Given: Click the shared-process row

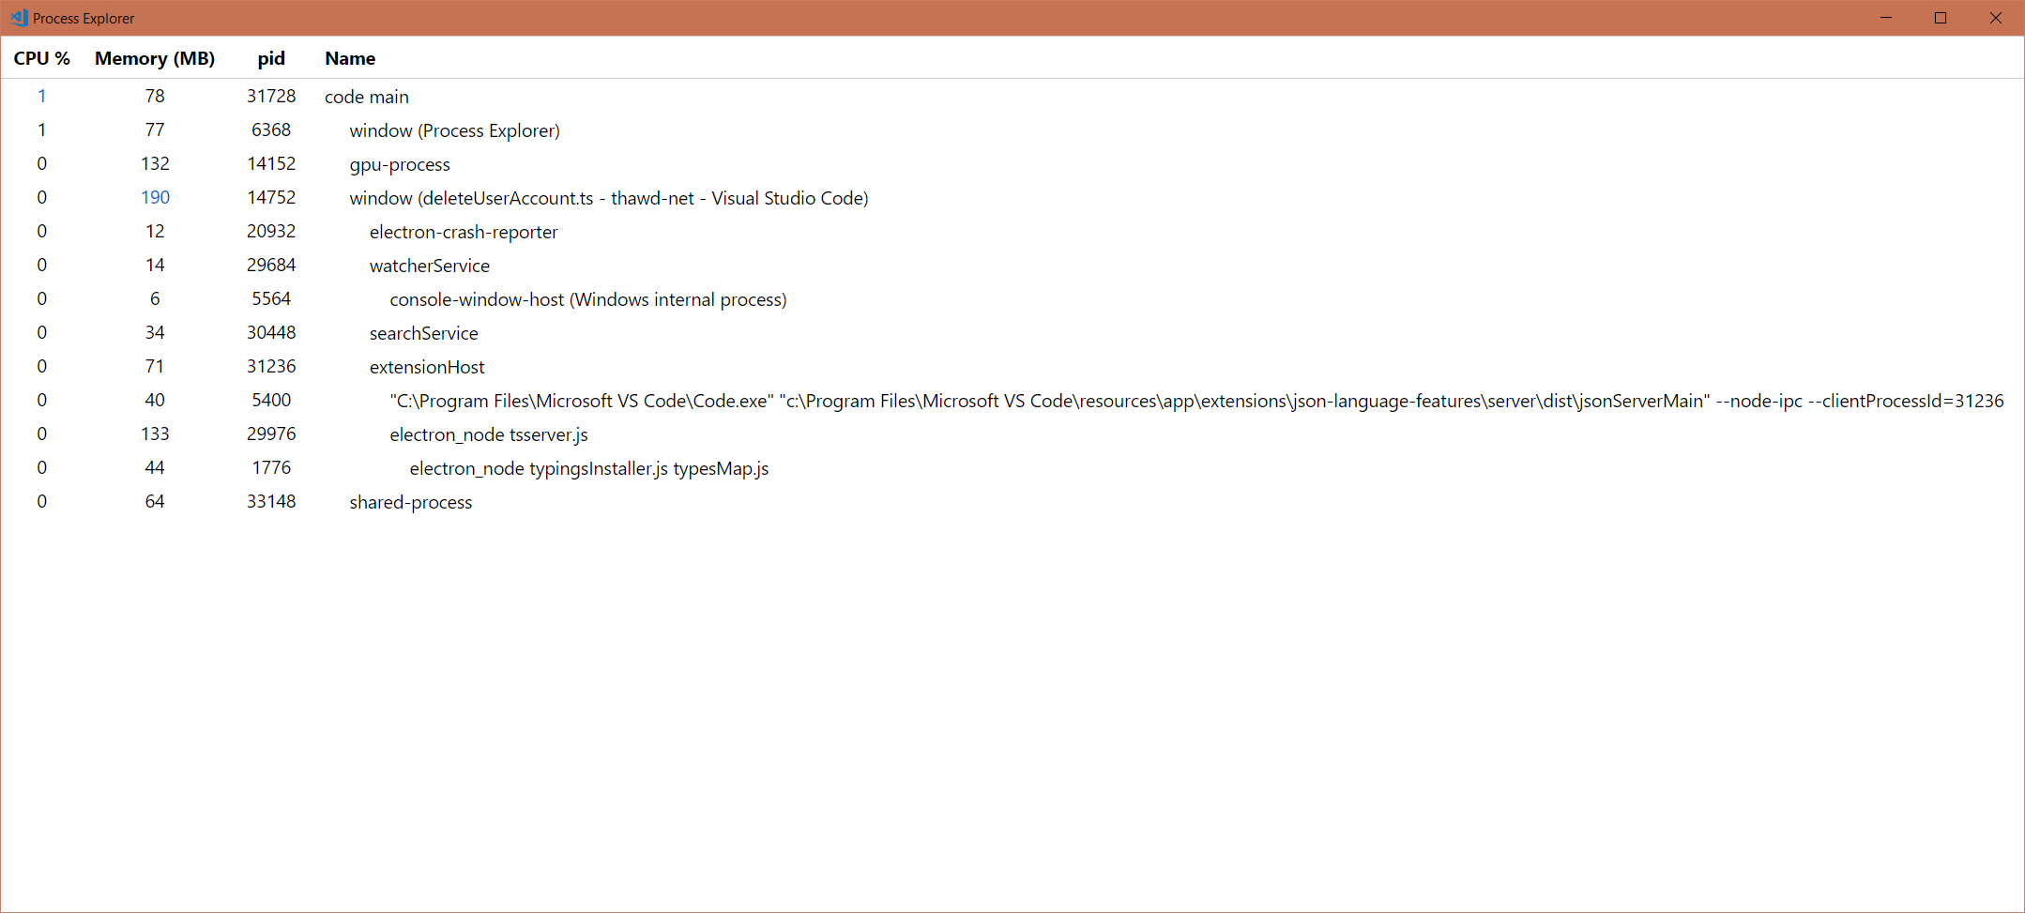Looking at the screenshot, I should point(410,502).
